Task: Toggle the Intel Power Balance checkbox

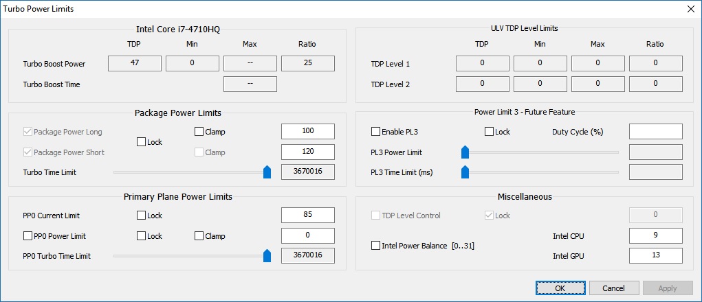Action: [376, 246]
